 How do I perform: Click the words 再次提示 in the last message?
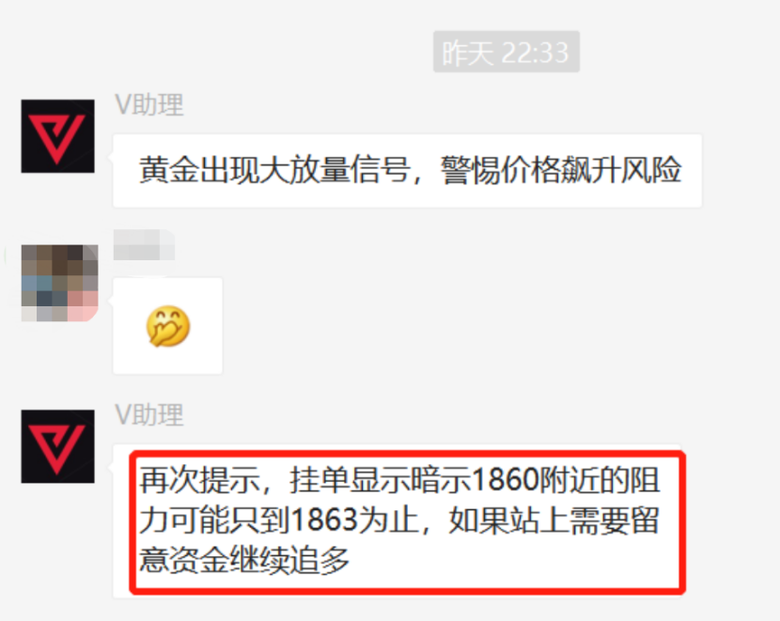(199, 481)
